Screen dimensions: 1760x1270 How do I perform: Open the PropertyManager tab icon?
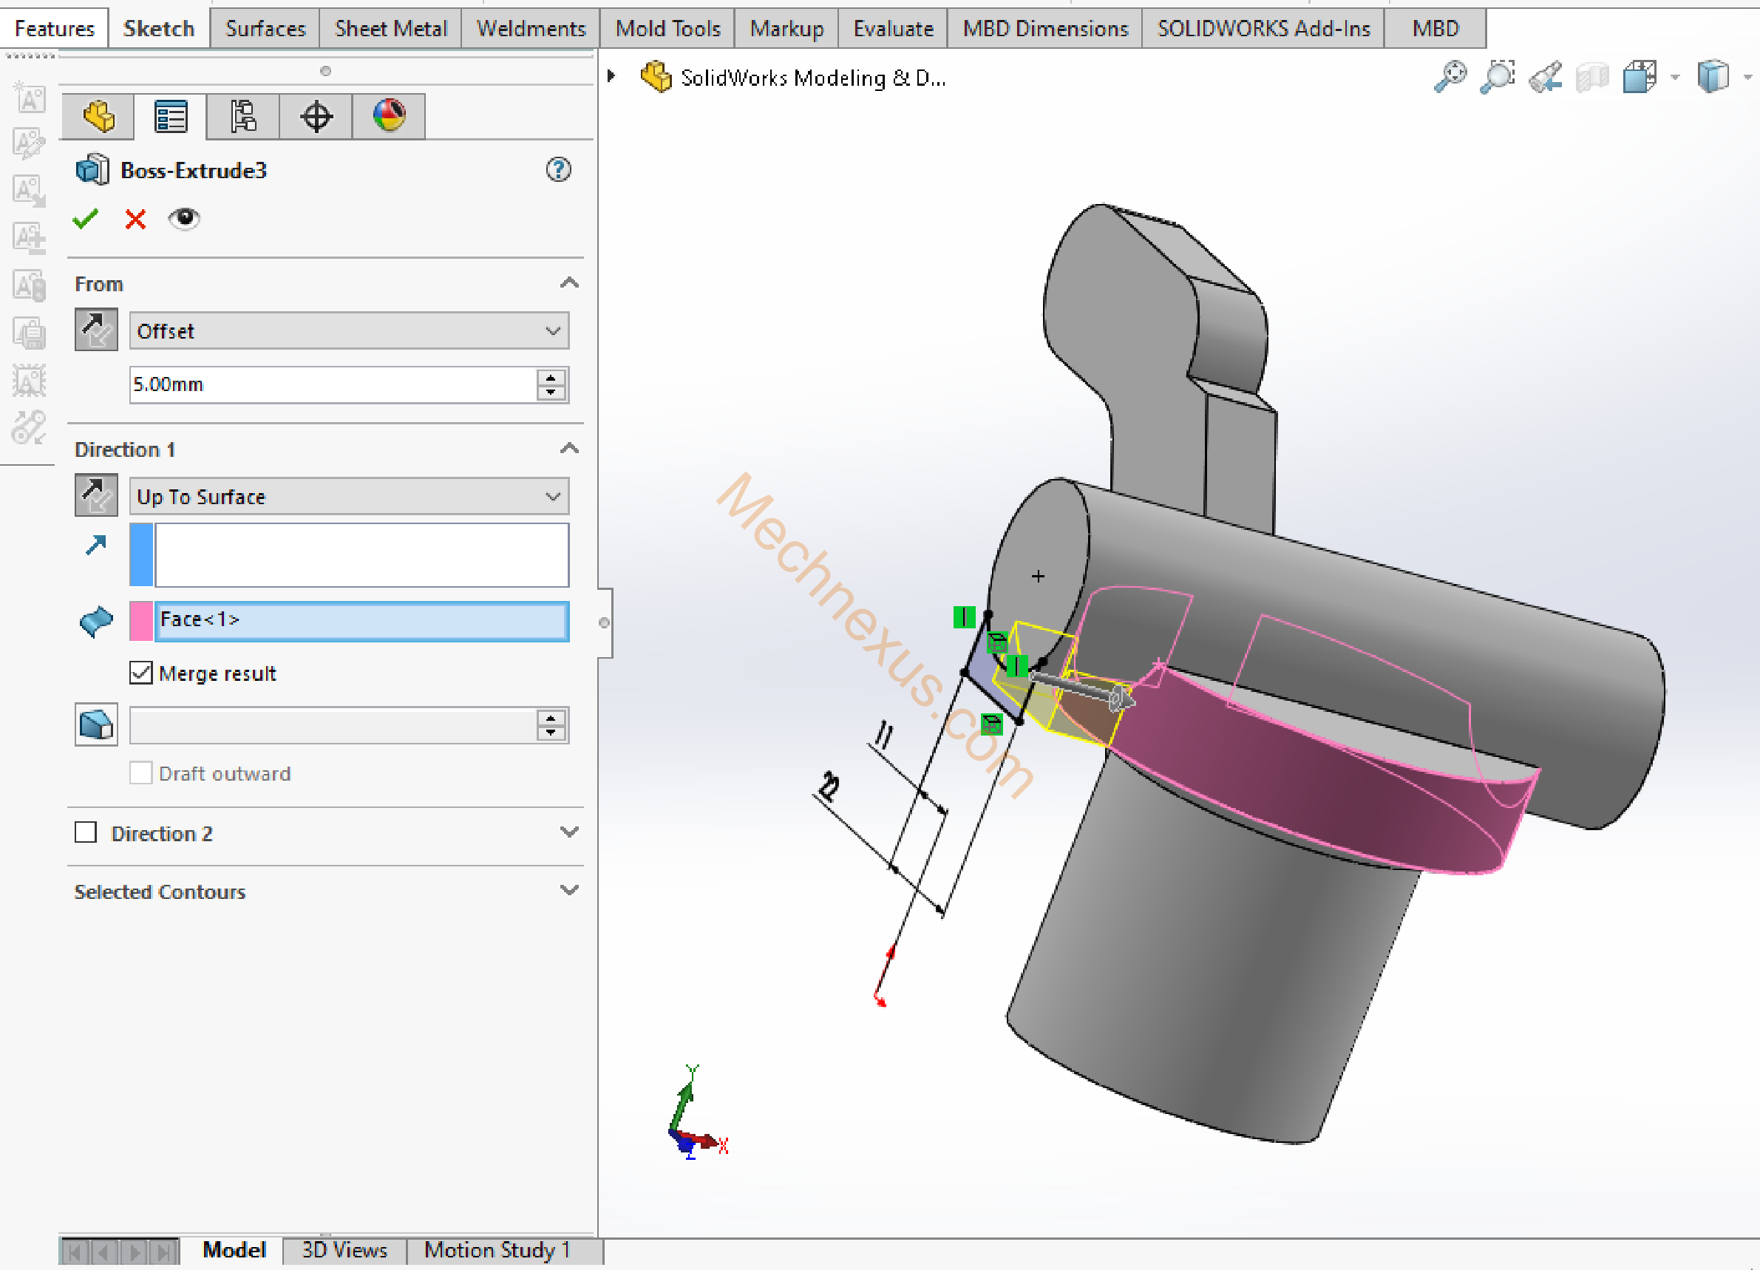click(x=170, y=118)
